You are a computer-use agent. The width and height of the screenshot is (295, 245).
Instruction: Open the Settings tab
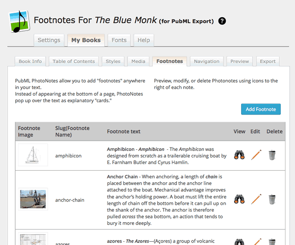(49, 40)
